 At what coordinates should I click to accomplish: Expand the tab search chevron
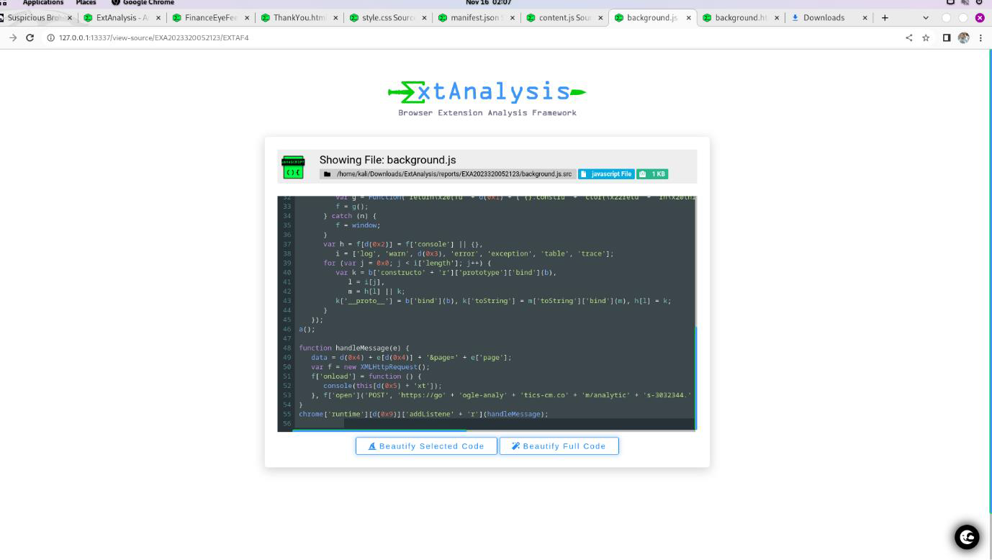(926, 18)
